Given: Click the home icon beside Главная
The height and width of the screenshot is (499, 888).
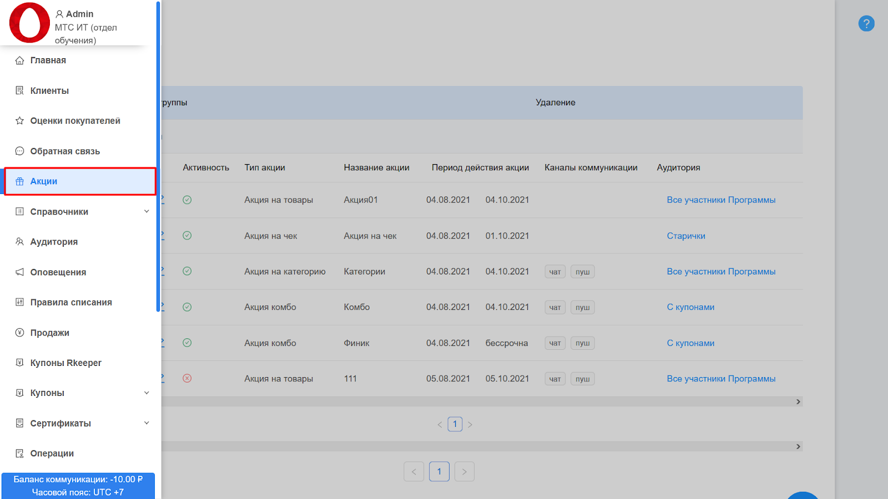Looking at the screenshot, I should pos(19,60).
